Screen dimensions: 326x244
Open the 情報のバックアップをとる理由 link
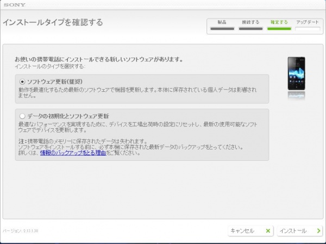click(x=73, y=153)
